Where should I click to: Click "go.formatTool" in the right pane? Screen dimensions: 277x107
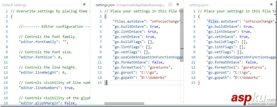point(222,68)
